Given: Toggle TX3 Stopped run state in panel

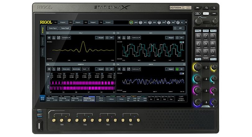Looking at the screenshot, I should coord(100,69).
